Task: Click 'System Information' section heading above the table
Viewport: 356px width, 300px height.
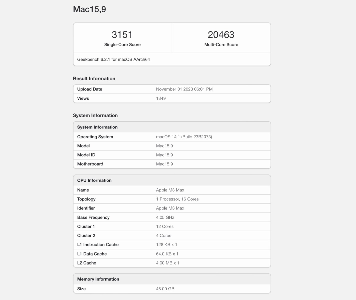Action: coord(95,115)
